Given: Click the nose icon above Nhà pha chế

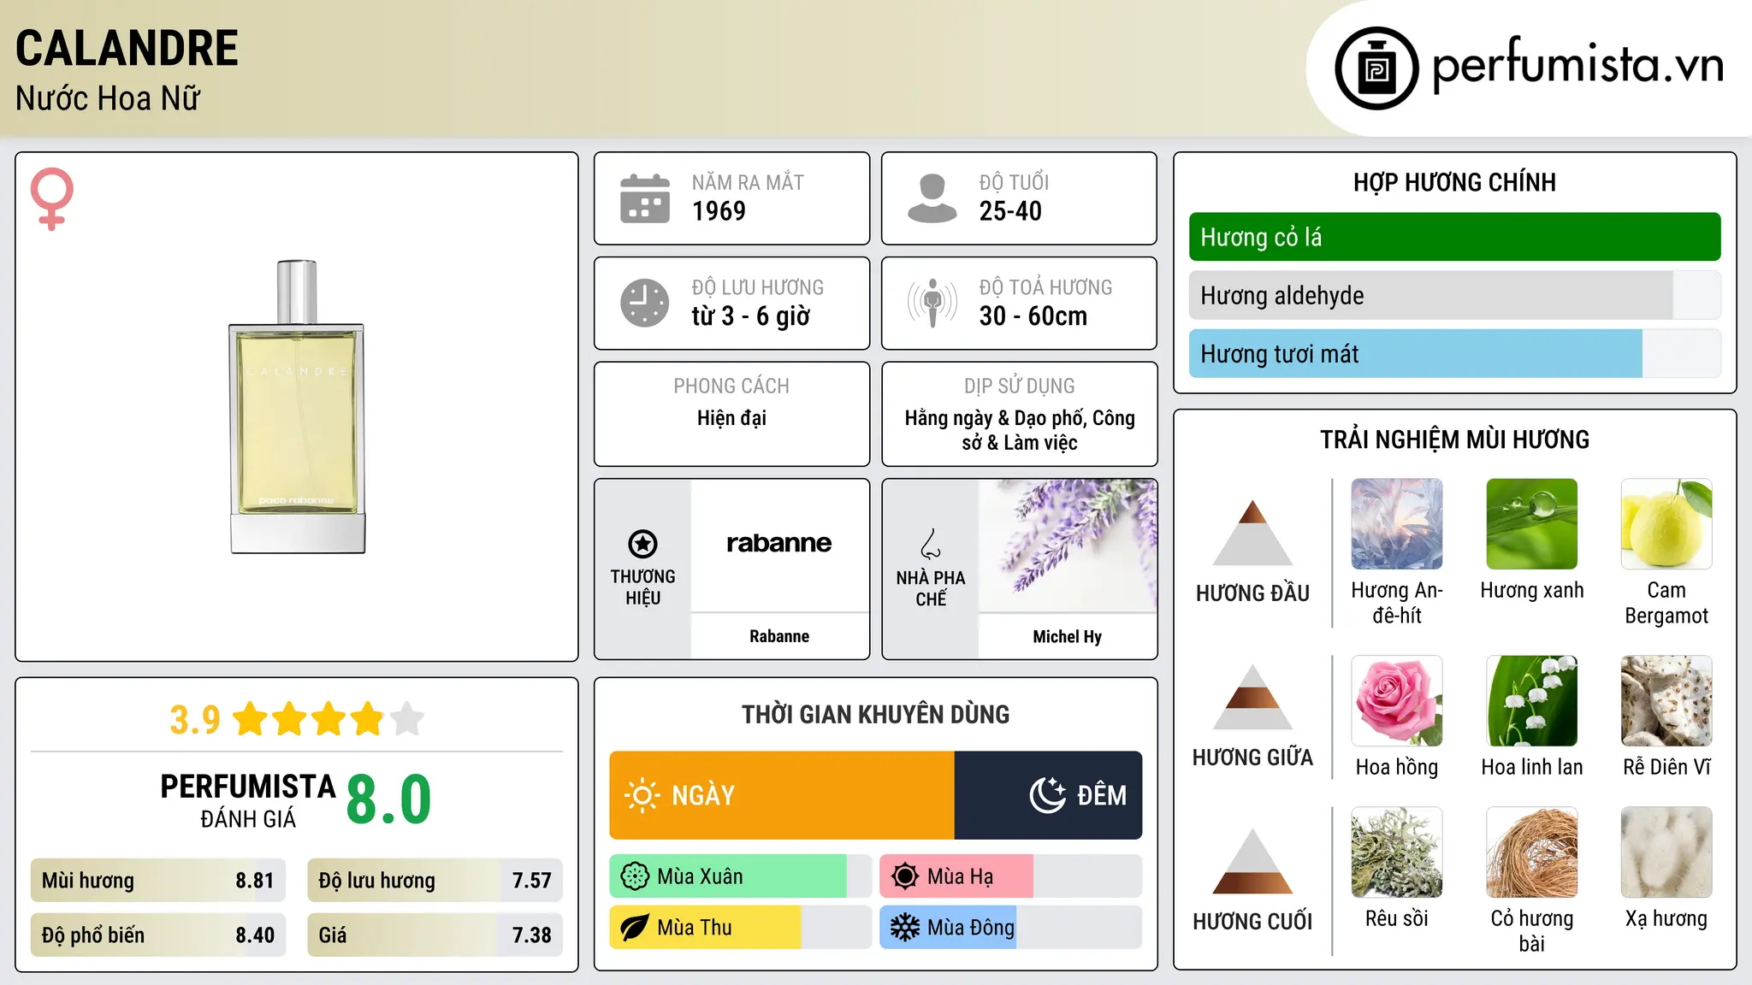Looking at the screenshot, I should pyautogui.click(x=931, y=544).
